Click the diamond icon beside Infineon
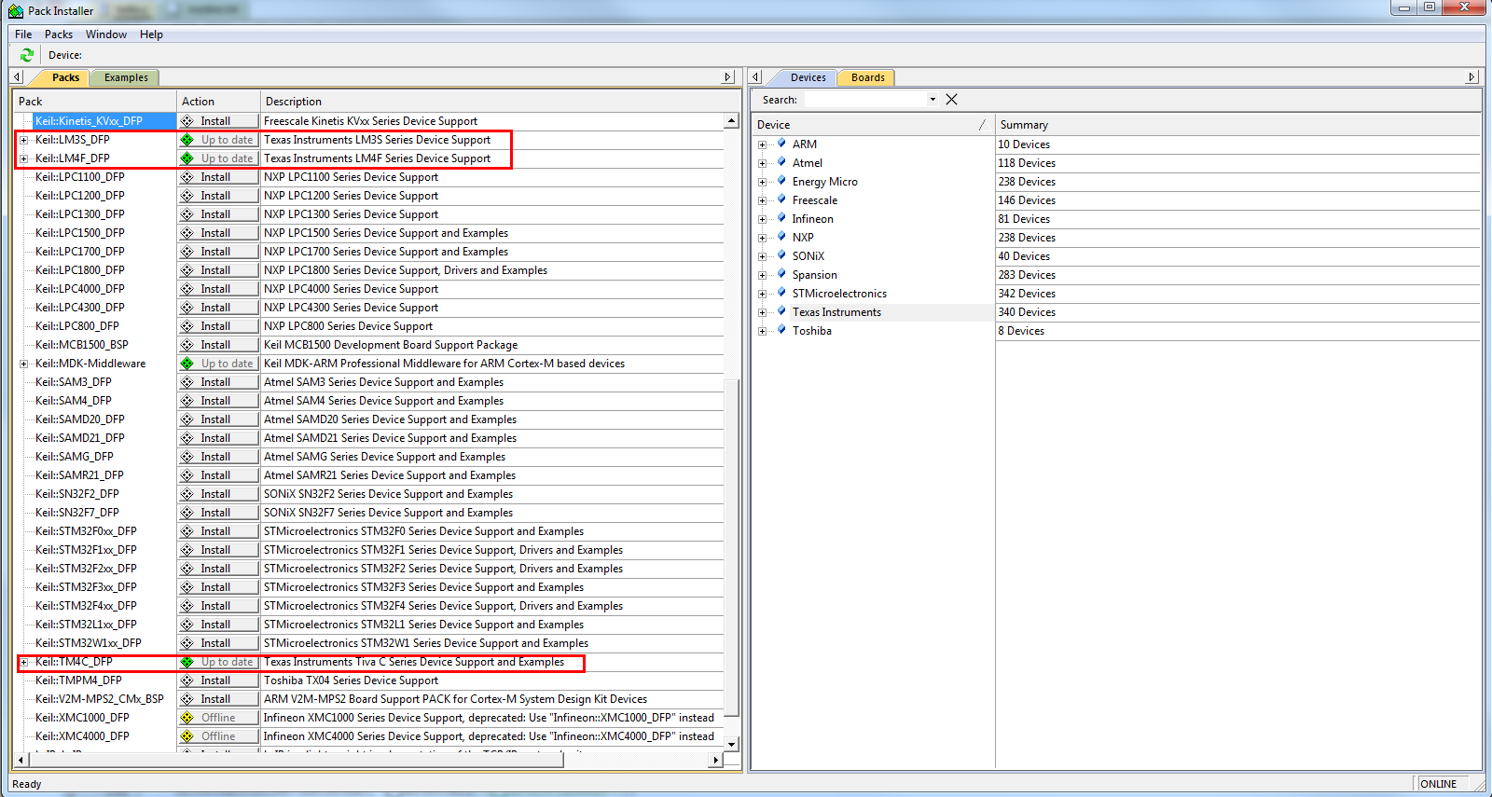Image resolution: width=1492 pixels, height=797 pixels. click(781, 218)
